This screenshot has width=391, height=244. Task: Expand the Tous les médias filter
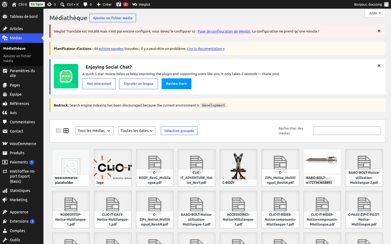pos(94,131)
